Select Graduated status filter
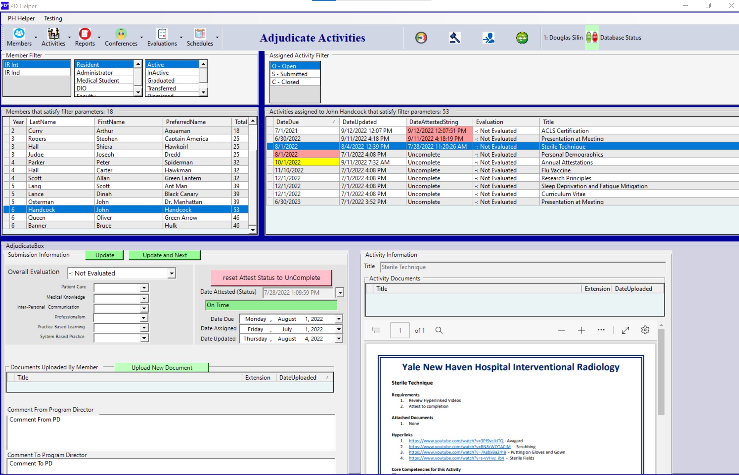The height and width of the screenshot is (475, 739). pos(172,80)
